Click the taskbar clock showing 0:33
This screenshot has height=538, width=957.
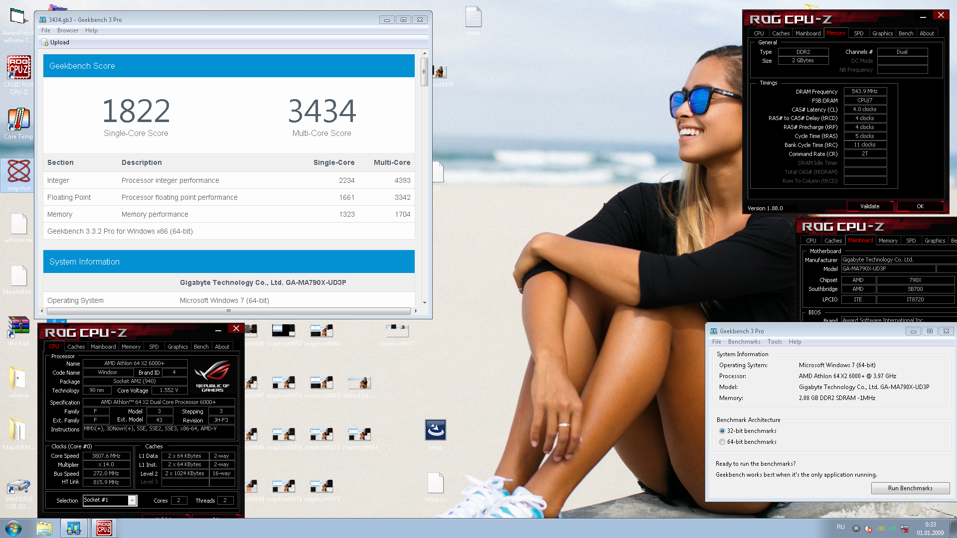(x=930, y=525)
